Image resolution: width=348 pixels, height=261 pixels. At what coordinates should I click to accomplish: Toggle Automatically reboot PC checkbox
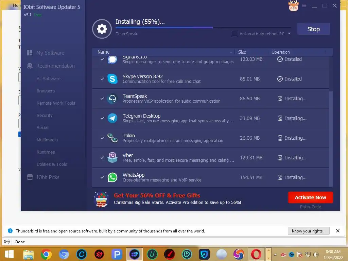coord(234,34)
